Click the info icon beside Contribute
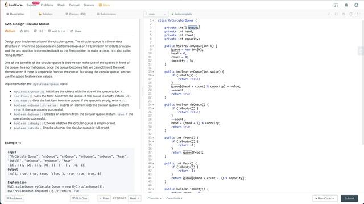This screenshot has height=204, width=364. [x=181, y=198]
